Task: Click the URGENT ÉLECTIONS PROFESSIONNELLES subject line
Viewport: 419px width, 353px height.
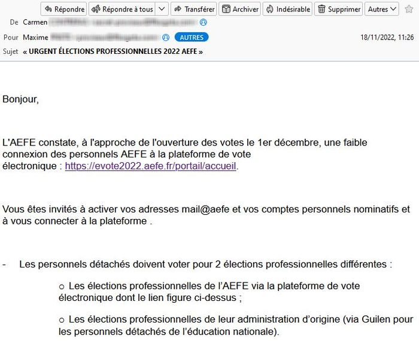Action: [x=113, y=51]
